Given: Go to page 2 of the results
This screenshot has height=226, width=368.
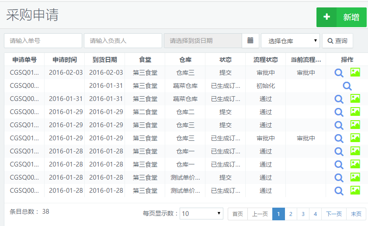Looking at the screenshot, I should pyautogui.click(x=291, y=214).
